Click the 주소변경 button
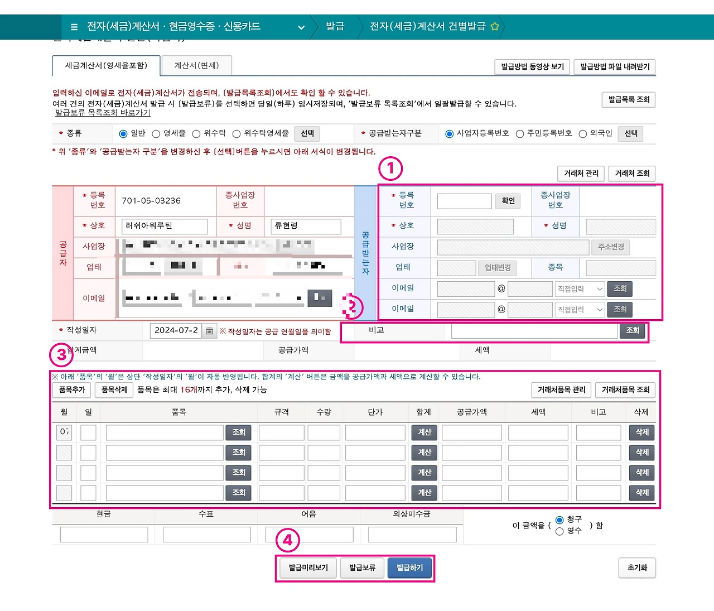Image resolution: width=714 pixels, height=611 pixels. click(x=610, y=247)
